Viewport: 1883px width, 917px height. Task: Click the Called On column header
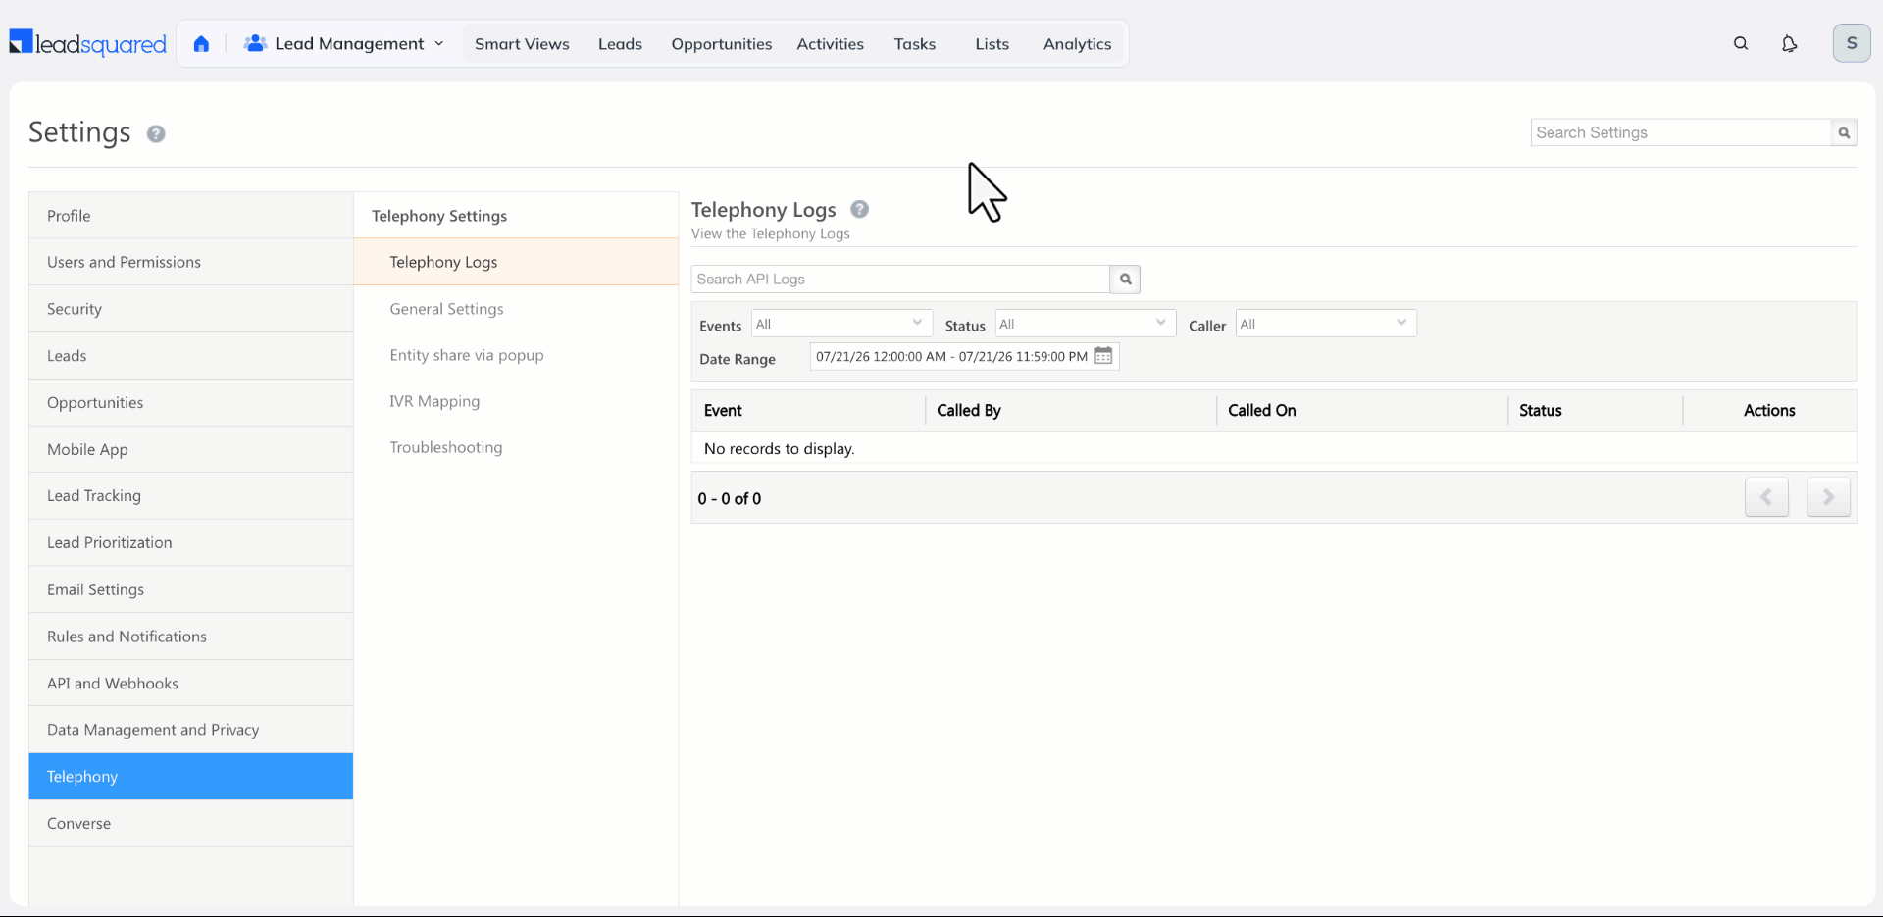pyautogui.click(x=1262, y=411)
